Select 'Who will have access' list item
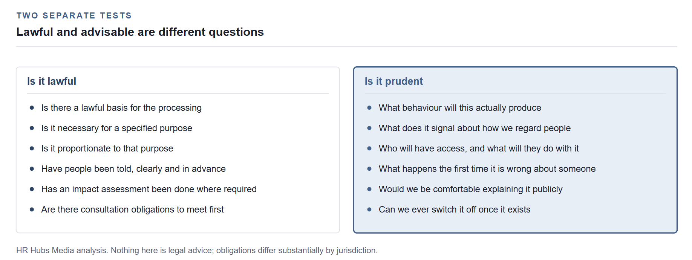This screenshot has width=692, height=260. click(479, 148)
